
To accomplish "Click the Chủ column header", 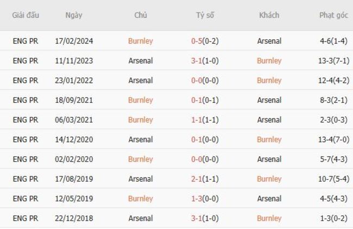I will click(x=141, y=15).
